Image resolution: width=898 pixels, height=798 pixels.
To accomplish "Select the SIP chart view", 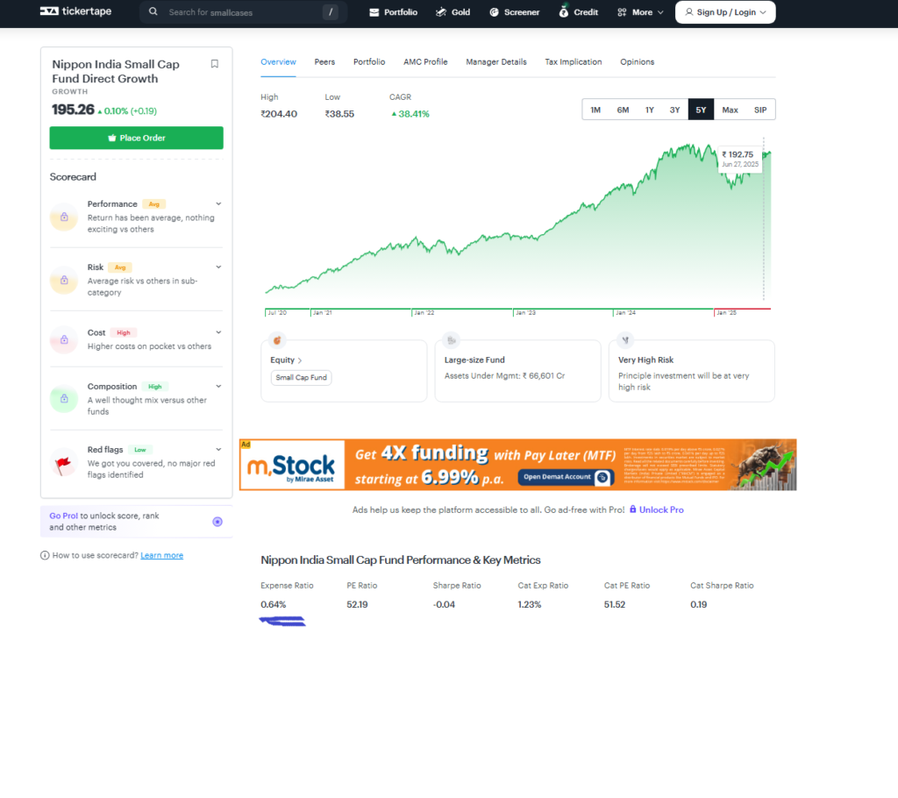I will (x=760, y=110).
